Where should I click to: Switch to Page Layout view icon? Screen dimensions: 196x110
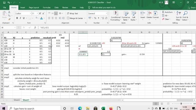162,104
